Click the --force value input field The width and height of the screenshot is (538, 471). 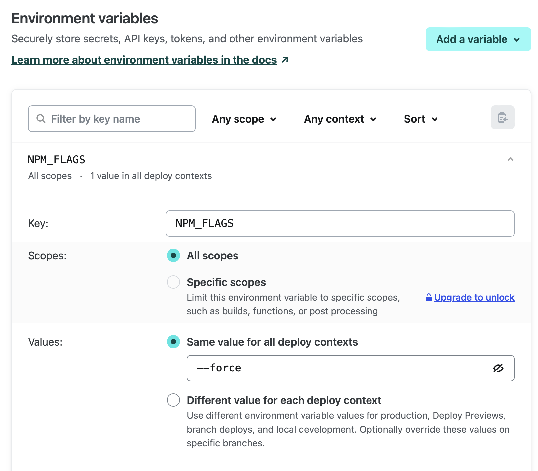click(x=338, y=368)
